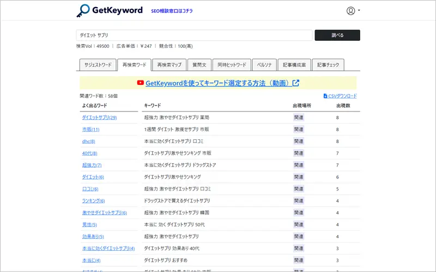The image size is (436, 272).
Task: Click the keyword search input field
Action: (x=194, y=35)
